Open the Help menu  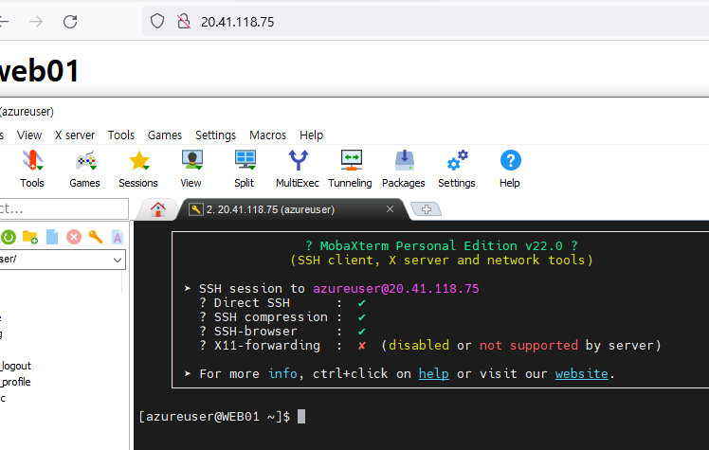point(312,135)
